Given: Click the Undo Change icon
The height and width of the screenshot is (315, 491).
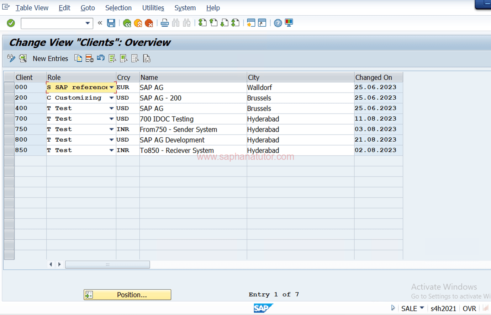Looking at the screenshot, I should (101, 58).
